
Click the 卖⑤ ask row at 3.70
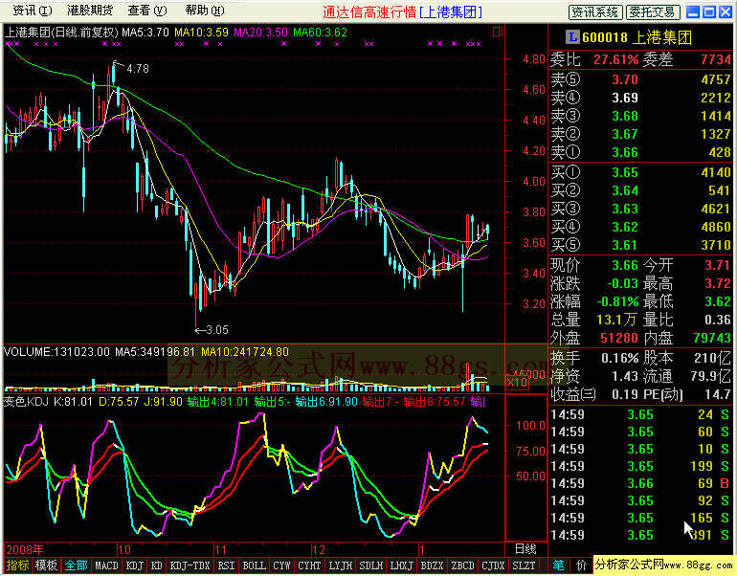tap(640, 79)
